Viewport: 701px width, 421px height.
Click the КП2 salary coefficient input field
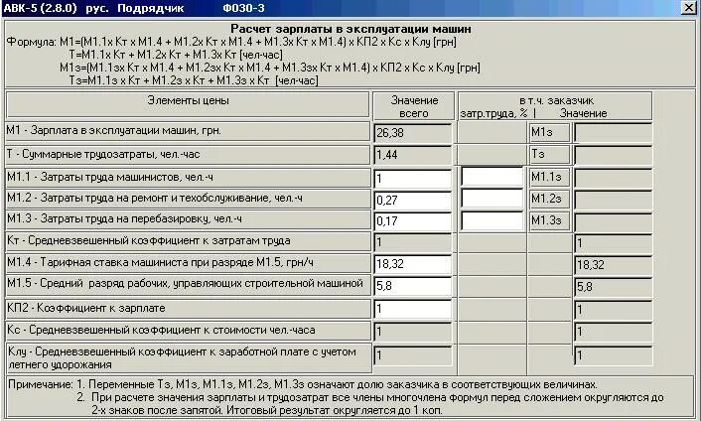(413, 309)
